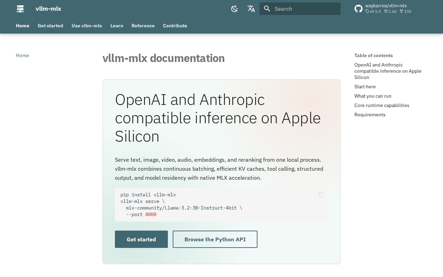Open the GitHub octocat repository icon
The image size is (443, 277).
coord(359,9)
